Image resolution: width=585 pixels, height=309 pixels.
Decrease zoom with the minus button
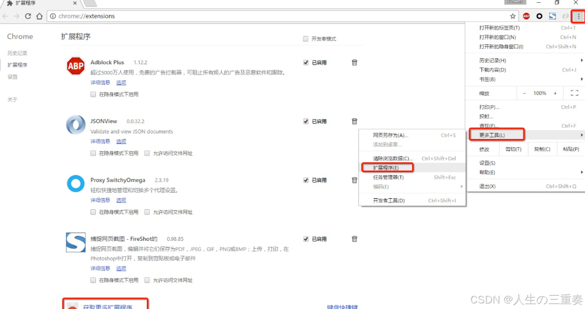524,93
